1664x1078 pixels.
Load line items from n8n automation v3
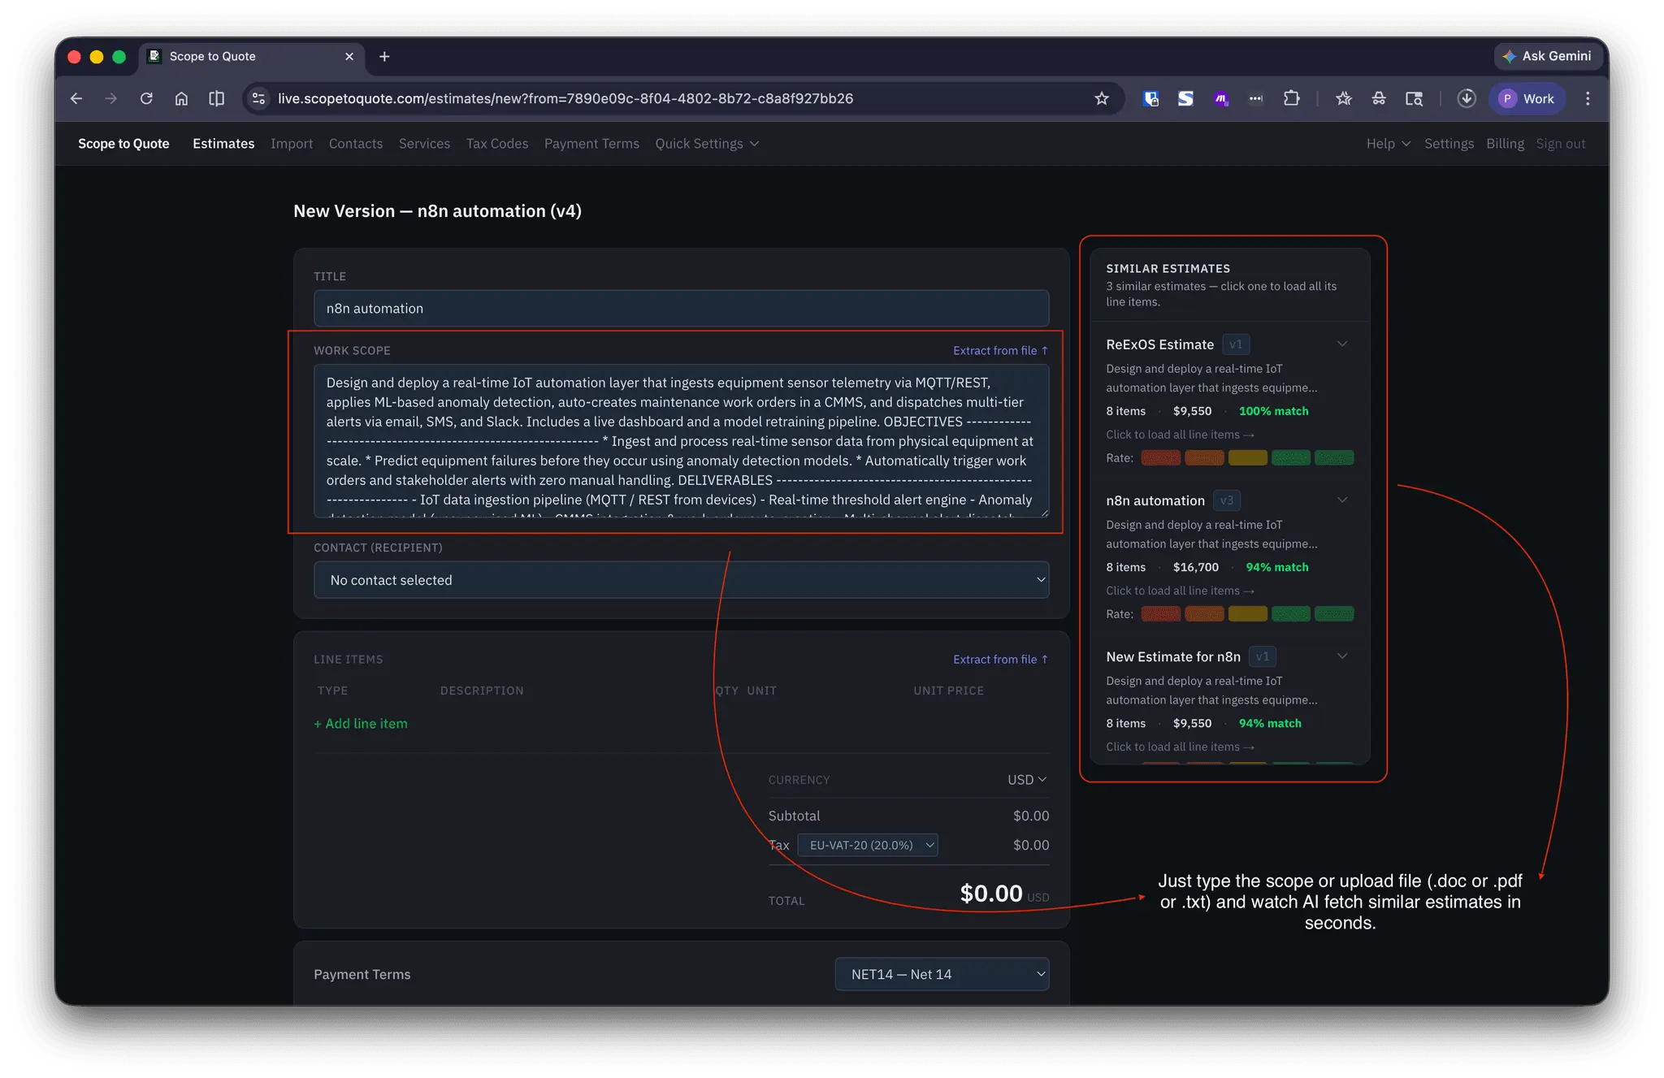(x=1180, y=591)
